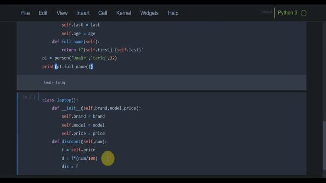
Task: Click the 'f = self.price' line
Action: (x=78, y=150)
